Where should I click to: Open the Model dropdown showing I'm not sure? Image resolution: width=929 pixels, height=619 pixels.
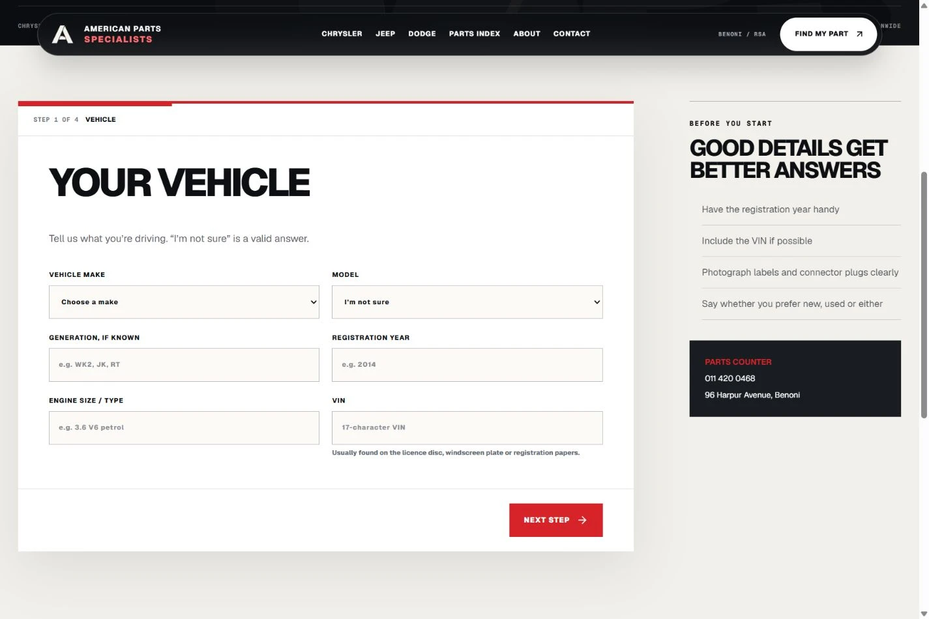(467, 302)
